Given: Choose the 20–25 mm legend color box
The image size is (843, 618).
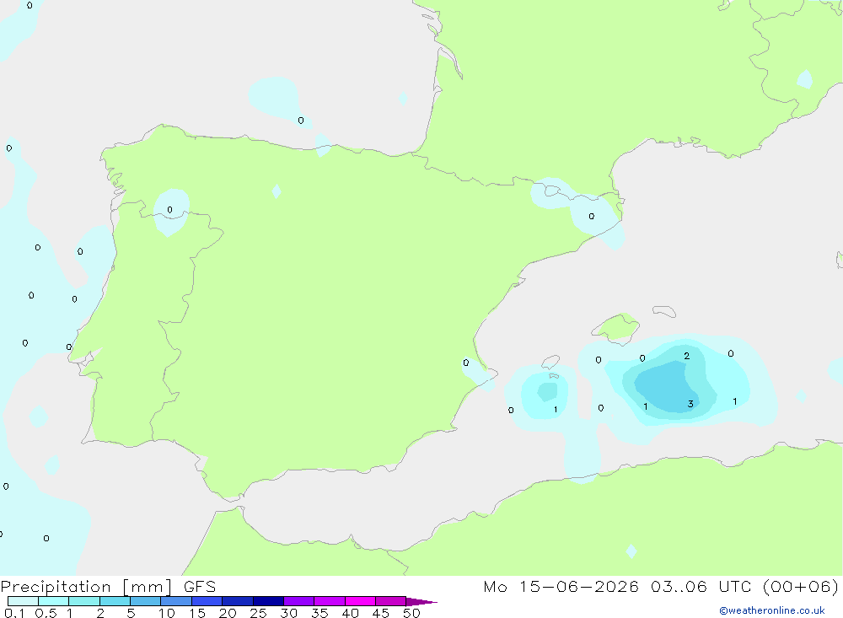Looking at the screenshot, I should [x=238, y=601].
